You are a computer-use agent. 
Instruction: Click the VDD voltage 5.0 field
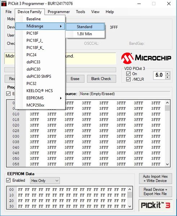(x=159, y=75)
